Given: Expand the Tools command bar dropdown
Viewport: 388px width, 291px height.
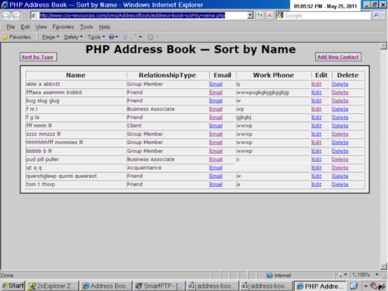Looking at the screenshot, I should (96, 37).
